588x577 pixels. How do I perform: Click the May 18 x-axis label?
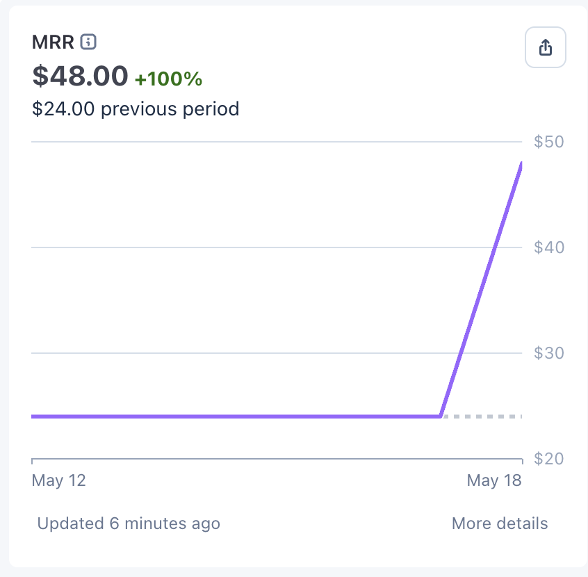point(494,480)
